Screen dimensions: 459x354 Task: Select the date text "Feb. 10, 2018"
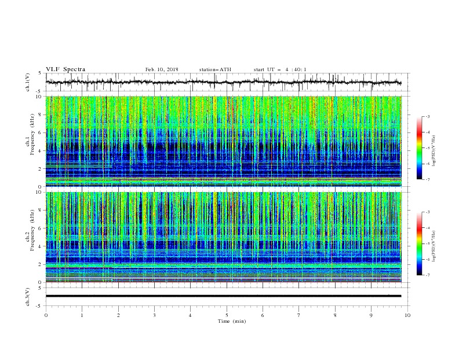[x=162, y=69]
